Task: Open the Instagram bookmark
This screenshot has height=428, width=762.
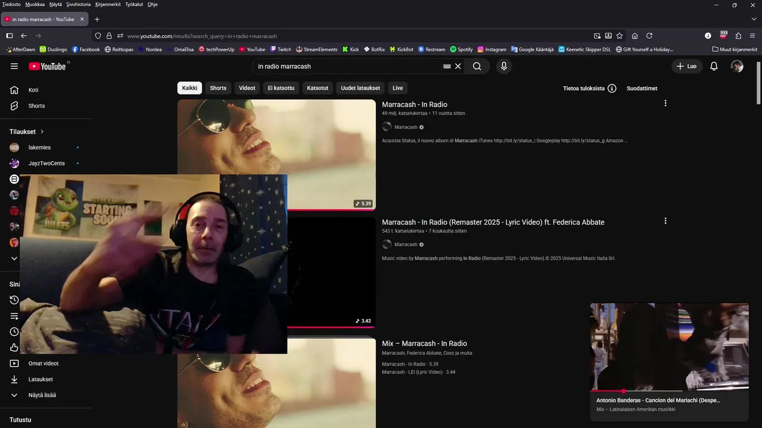Action: click(x=492, y=49)
